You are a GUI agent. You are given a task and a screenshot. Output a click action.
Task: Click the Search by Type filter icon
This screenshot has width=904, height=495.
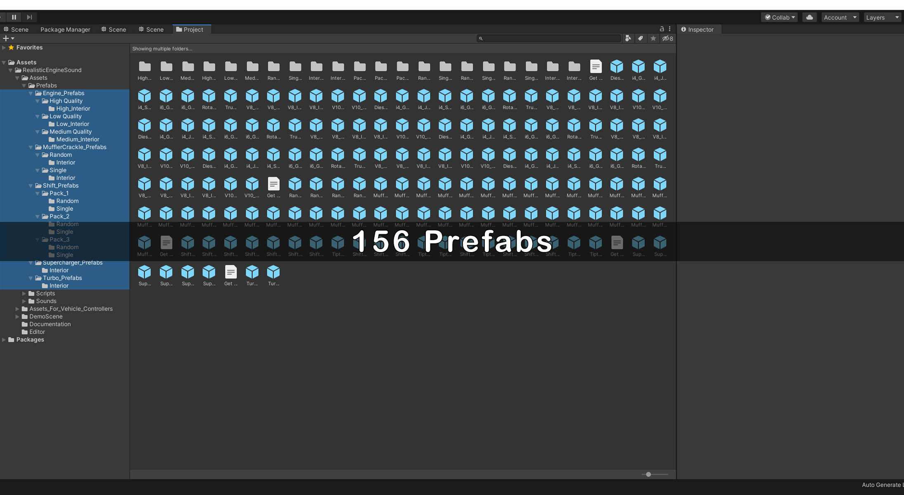point(628,38)
